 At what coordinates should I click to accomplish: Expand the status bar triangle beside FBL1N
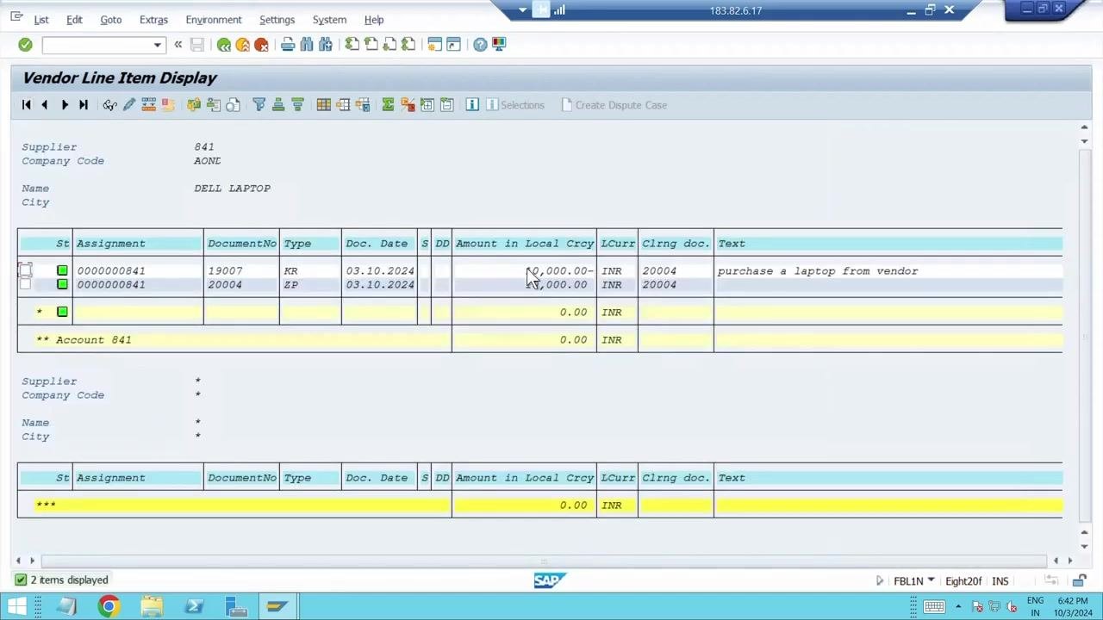[x=880, y=580]
